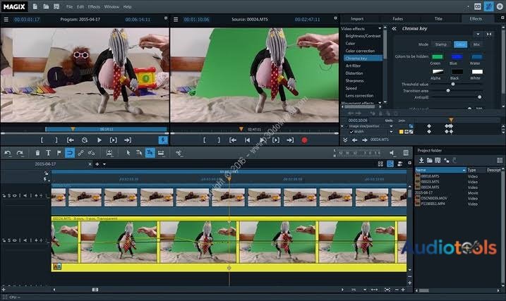Select the Mix chroma key mode
Viewport: 506px width, 301px height.
tap(476, 44)
